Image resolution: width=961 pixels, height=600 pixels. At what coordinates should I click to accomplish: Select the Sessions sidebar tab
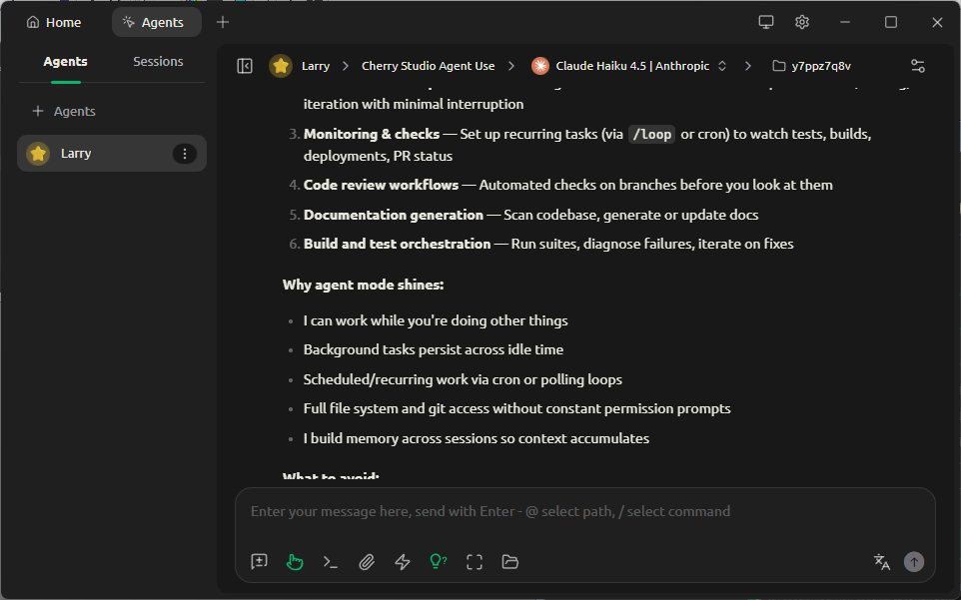pos(158,61)
